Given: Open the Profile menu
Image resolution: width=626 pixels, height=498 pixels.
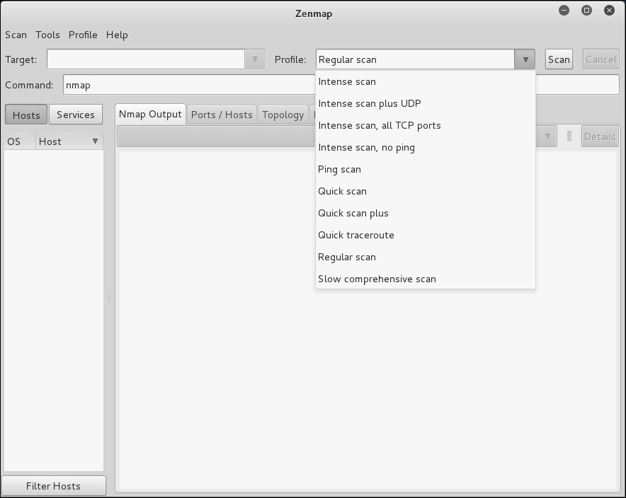Looking at the screenshot, I should pyautogui.click(x=83, y=35).
